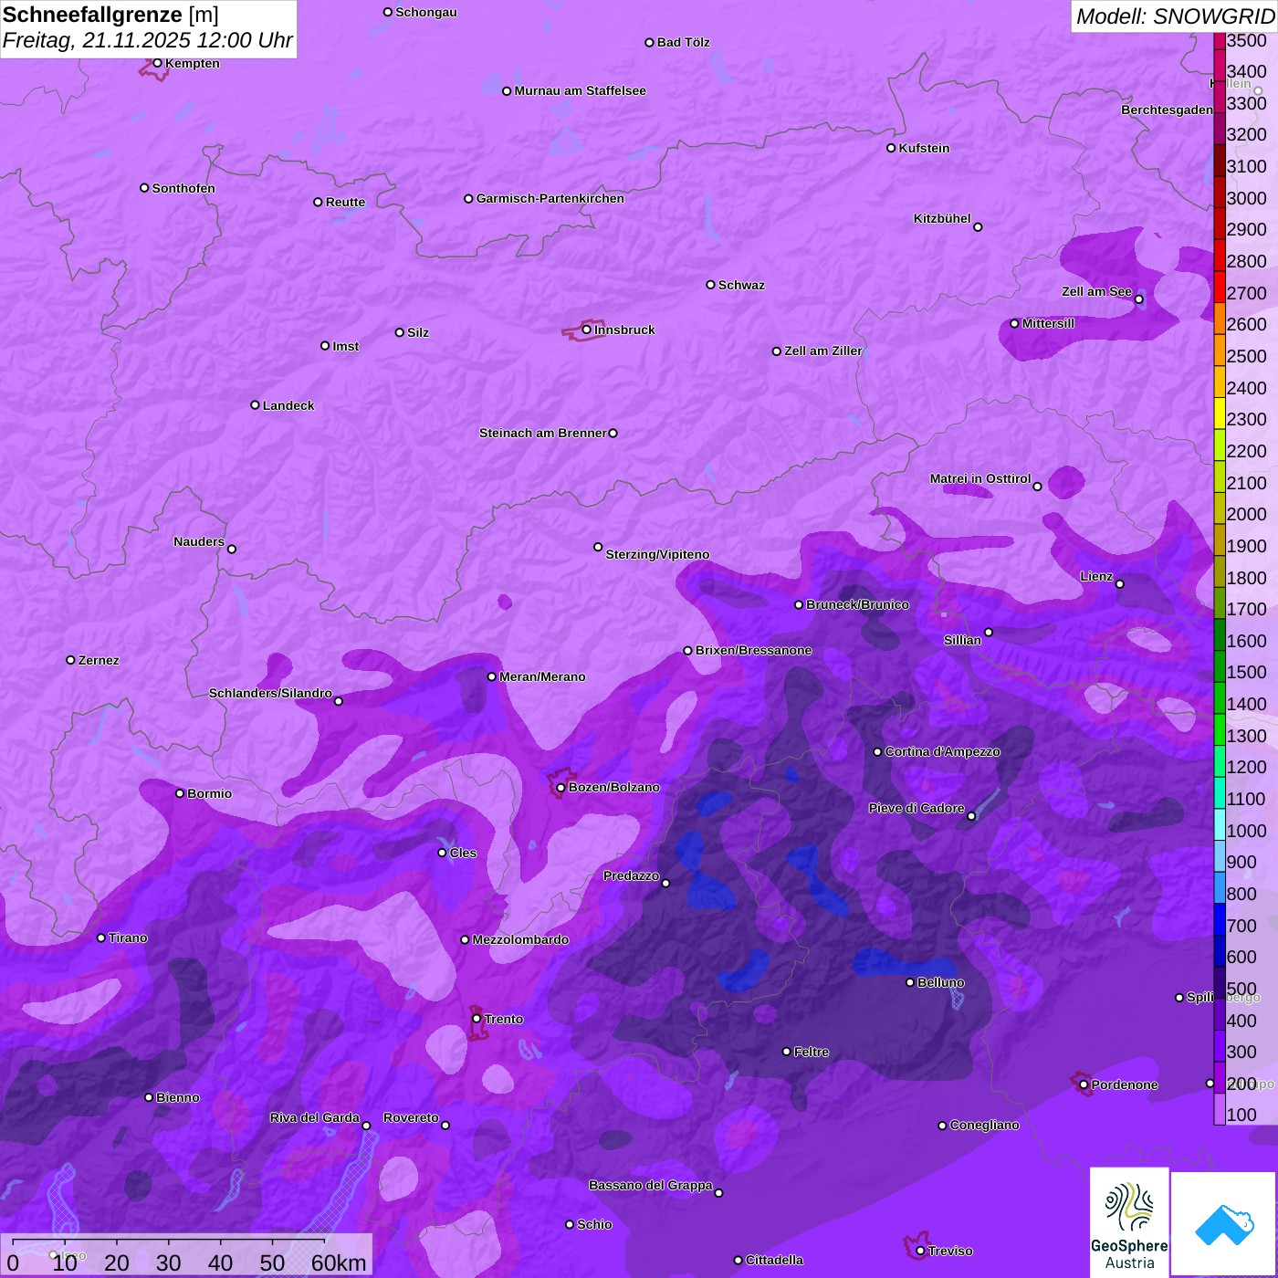Click the 'Murnau am Staffelsee' label
This screenshot has height=1278, width=1278.
580,90
